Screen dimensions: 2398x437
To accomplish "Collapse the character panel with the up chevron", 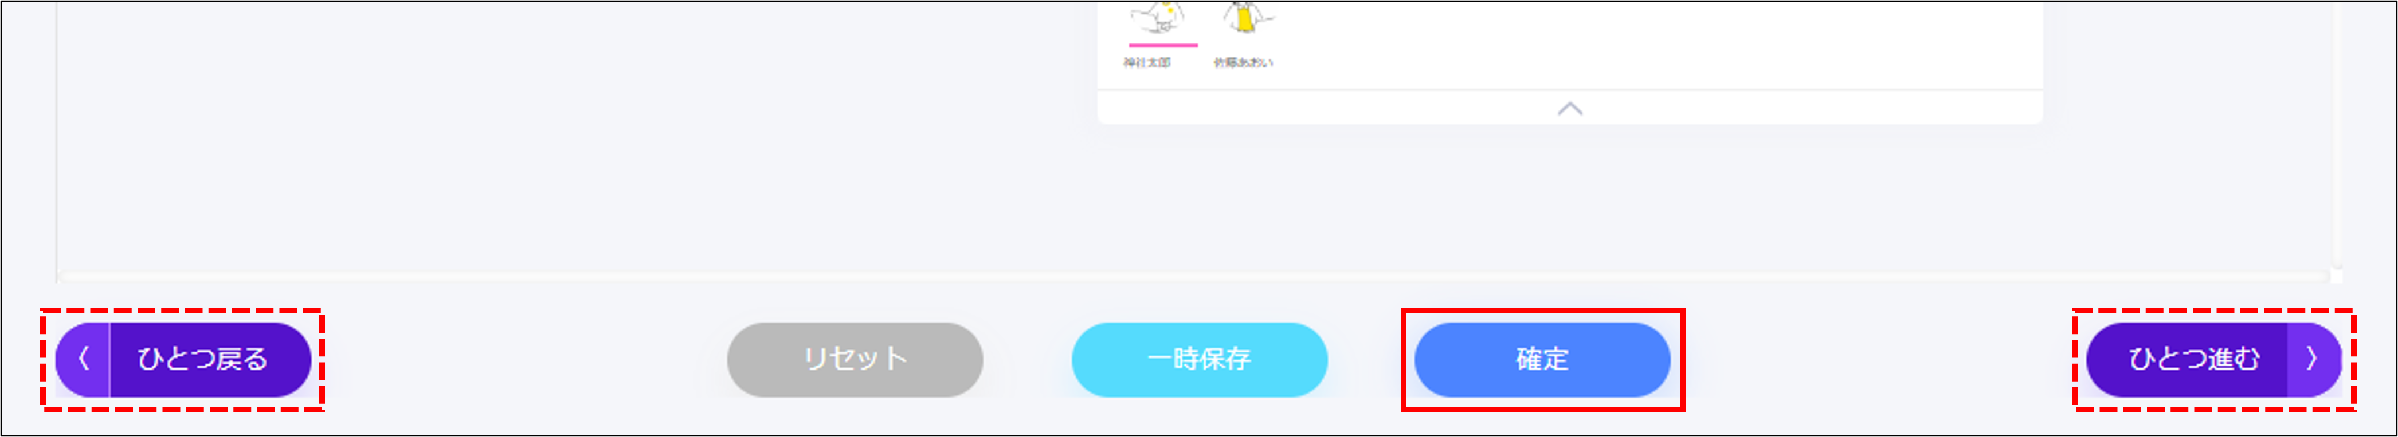I will pyautogui.click(x=1569, y=108).
